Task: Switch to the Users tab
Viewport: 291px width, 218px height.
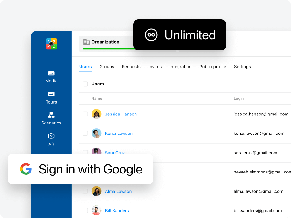Action: [85, 67]
